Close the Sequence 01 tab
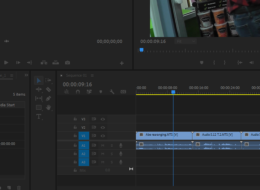260x190 pixels. [61, 75]
